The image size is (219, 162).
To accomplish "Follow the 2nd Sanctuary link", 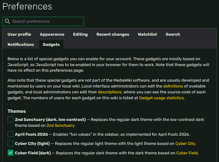I will [x=60, y=125].
